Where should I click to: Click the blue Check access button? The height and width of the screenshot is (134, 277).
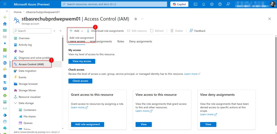pos(80,81)
